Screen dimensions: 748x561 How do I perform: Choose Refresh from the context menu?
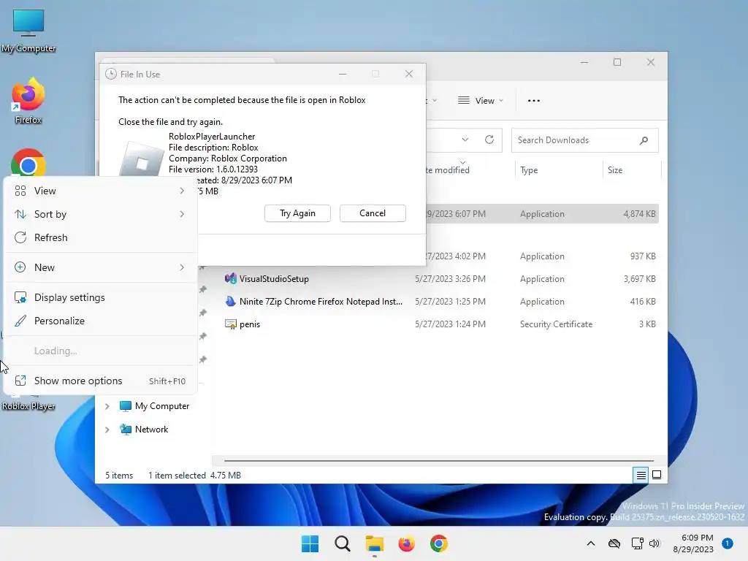[100, 237]
